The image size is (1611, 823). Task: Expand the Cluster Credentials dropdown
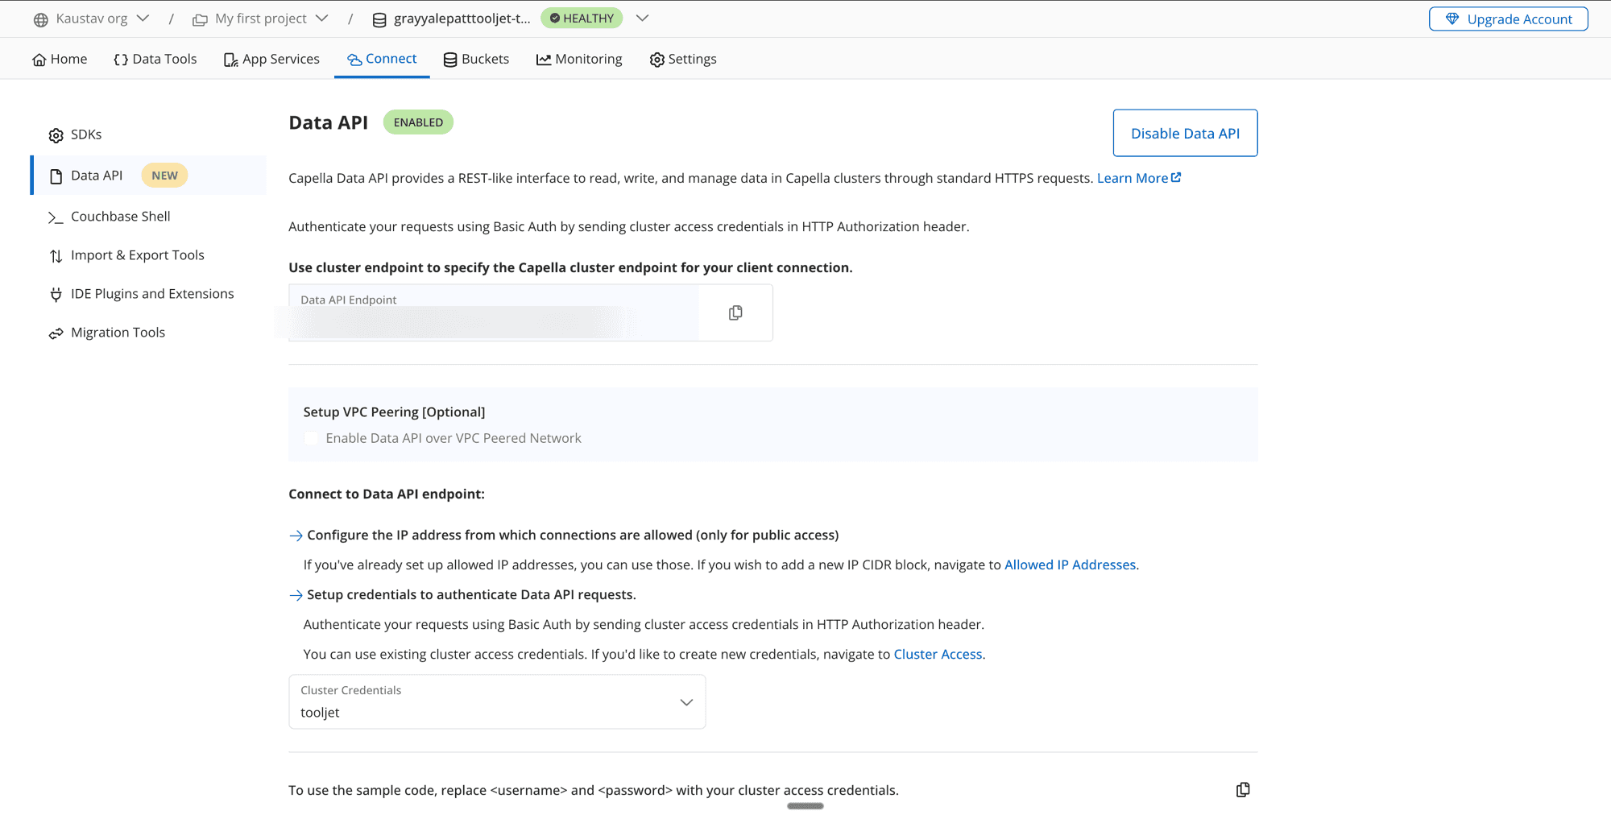[x=685, y=702]
